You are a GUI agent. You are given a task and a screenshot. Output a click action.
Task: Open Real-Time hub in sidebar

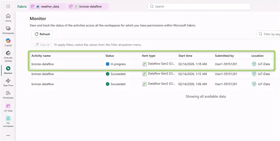pyautogui.click(x=8, y=83)
